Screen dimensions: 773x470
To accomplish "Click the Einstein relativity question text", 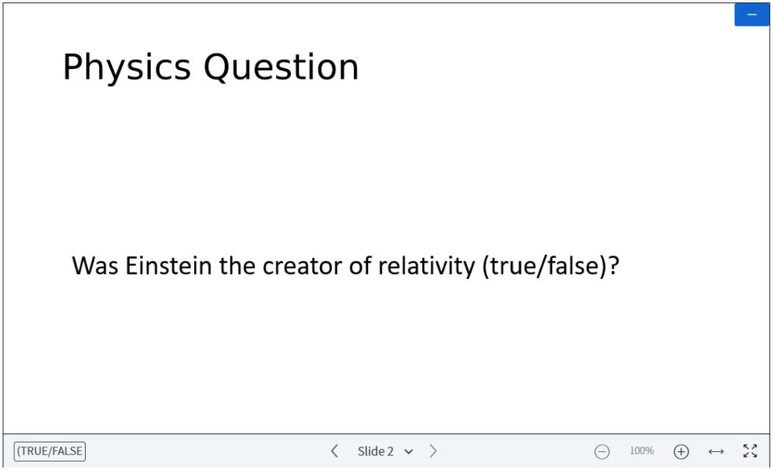I will pyautogui.click(x=345, y=266).
